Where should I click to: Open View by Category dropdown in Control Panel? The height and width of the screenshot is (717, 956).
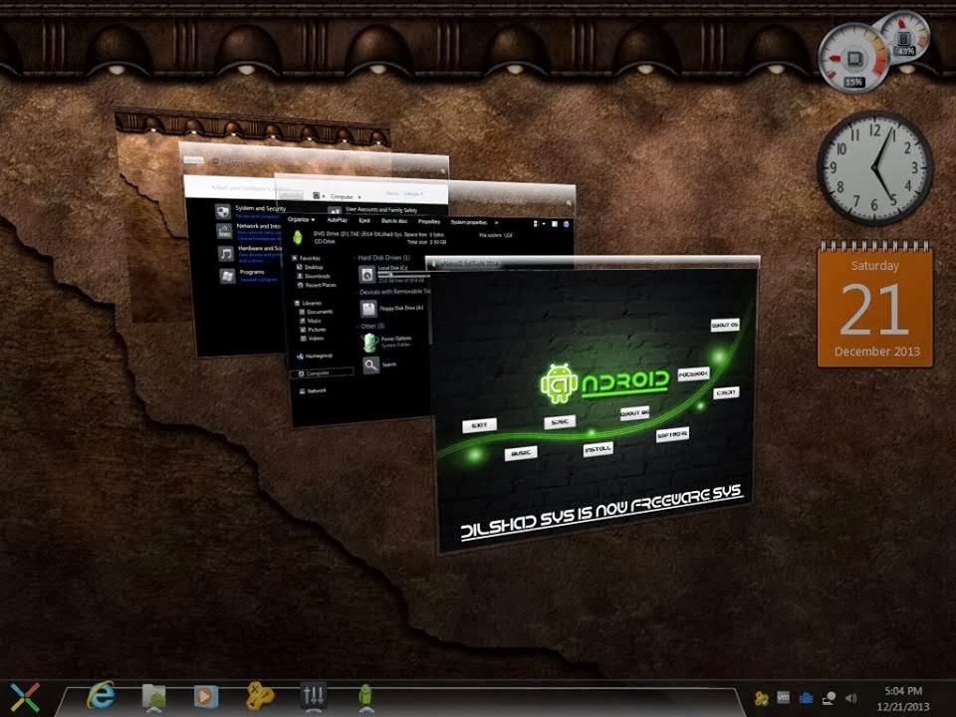(x=414, y=194)
